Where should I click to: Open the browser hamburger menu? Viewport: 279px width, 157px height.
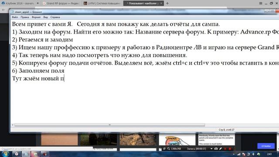tap(261, 3)
